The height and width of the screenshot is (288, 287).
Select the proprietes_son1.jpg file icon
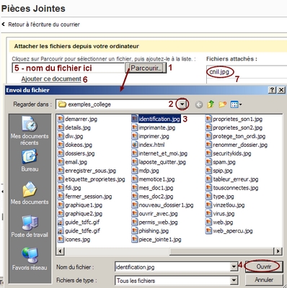[208, 119]
